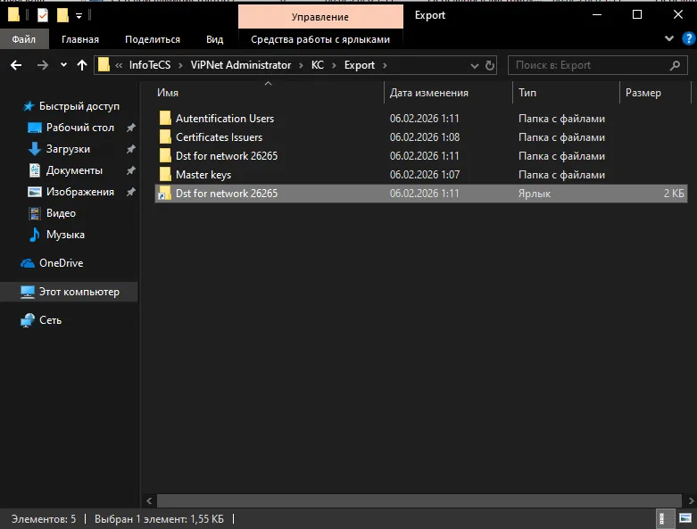Go back with the left arrow
The image size is (697, 529).
point(16,65)
